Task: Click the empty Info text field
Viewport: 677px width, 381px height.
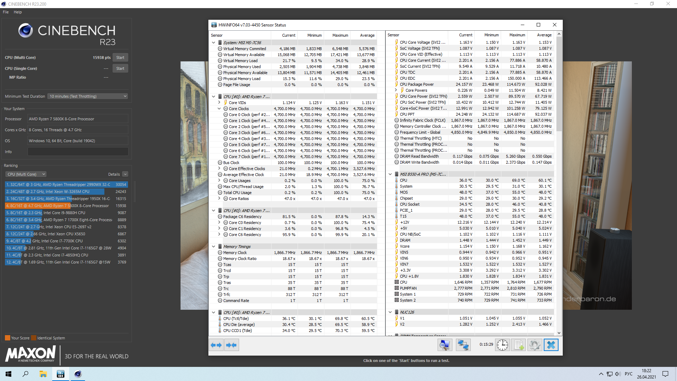Action: tap(78, 152)
